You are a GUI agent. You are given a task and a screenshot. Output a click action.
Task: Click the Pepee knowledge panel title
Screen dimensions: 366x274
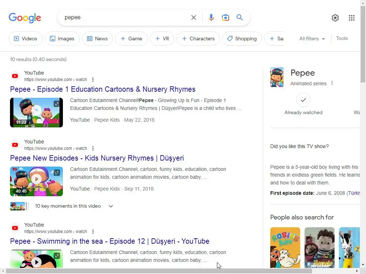(302, 73)
